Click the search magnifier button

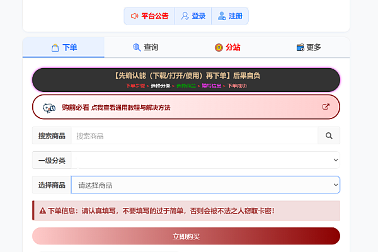(x=329, y=136)
